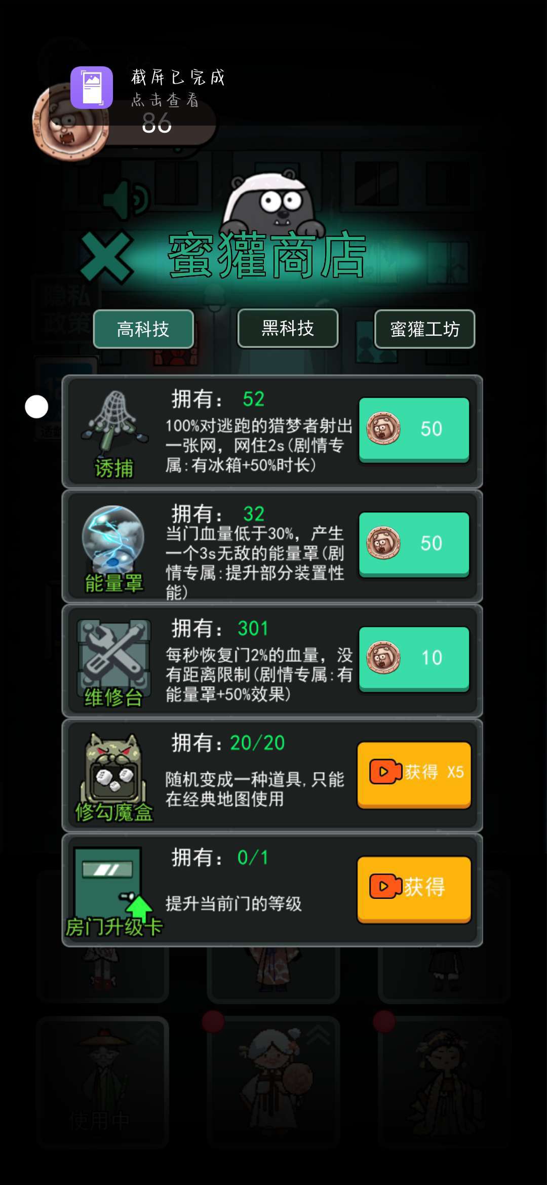Switch to the 高科技 tab
Screen dimensions: 547x1185
(x=143, y=329)
